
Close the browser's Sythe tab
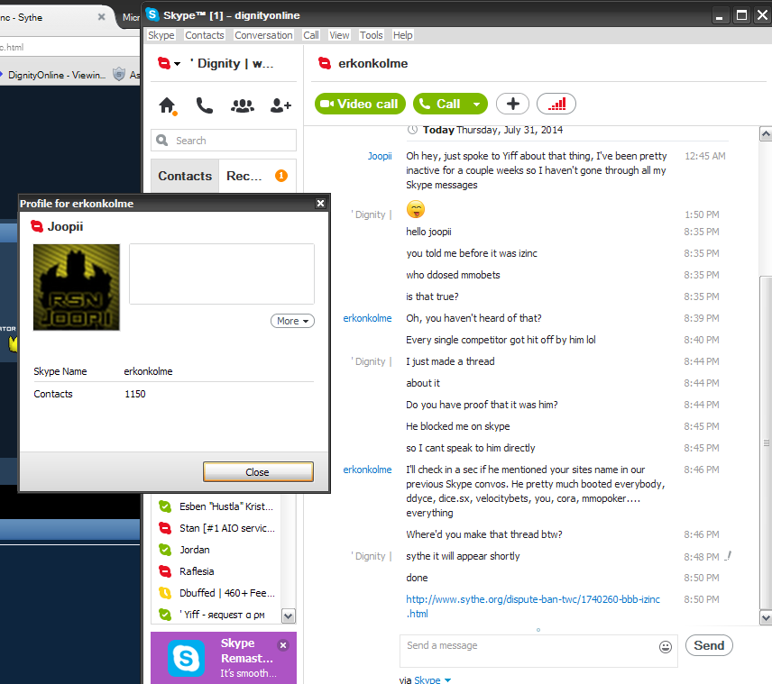[101, 17]
